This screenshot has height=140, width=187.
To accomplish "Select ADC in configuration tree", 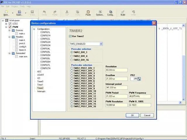I will tap(39, 71).
